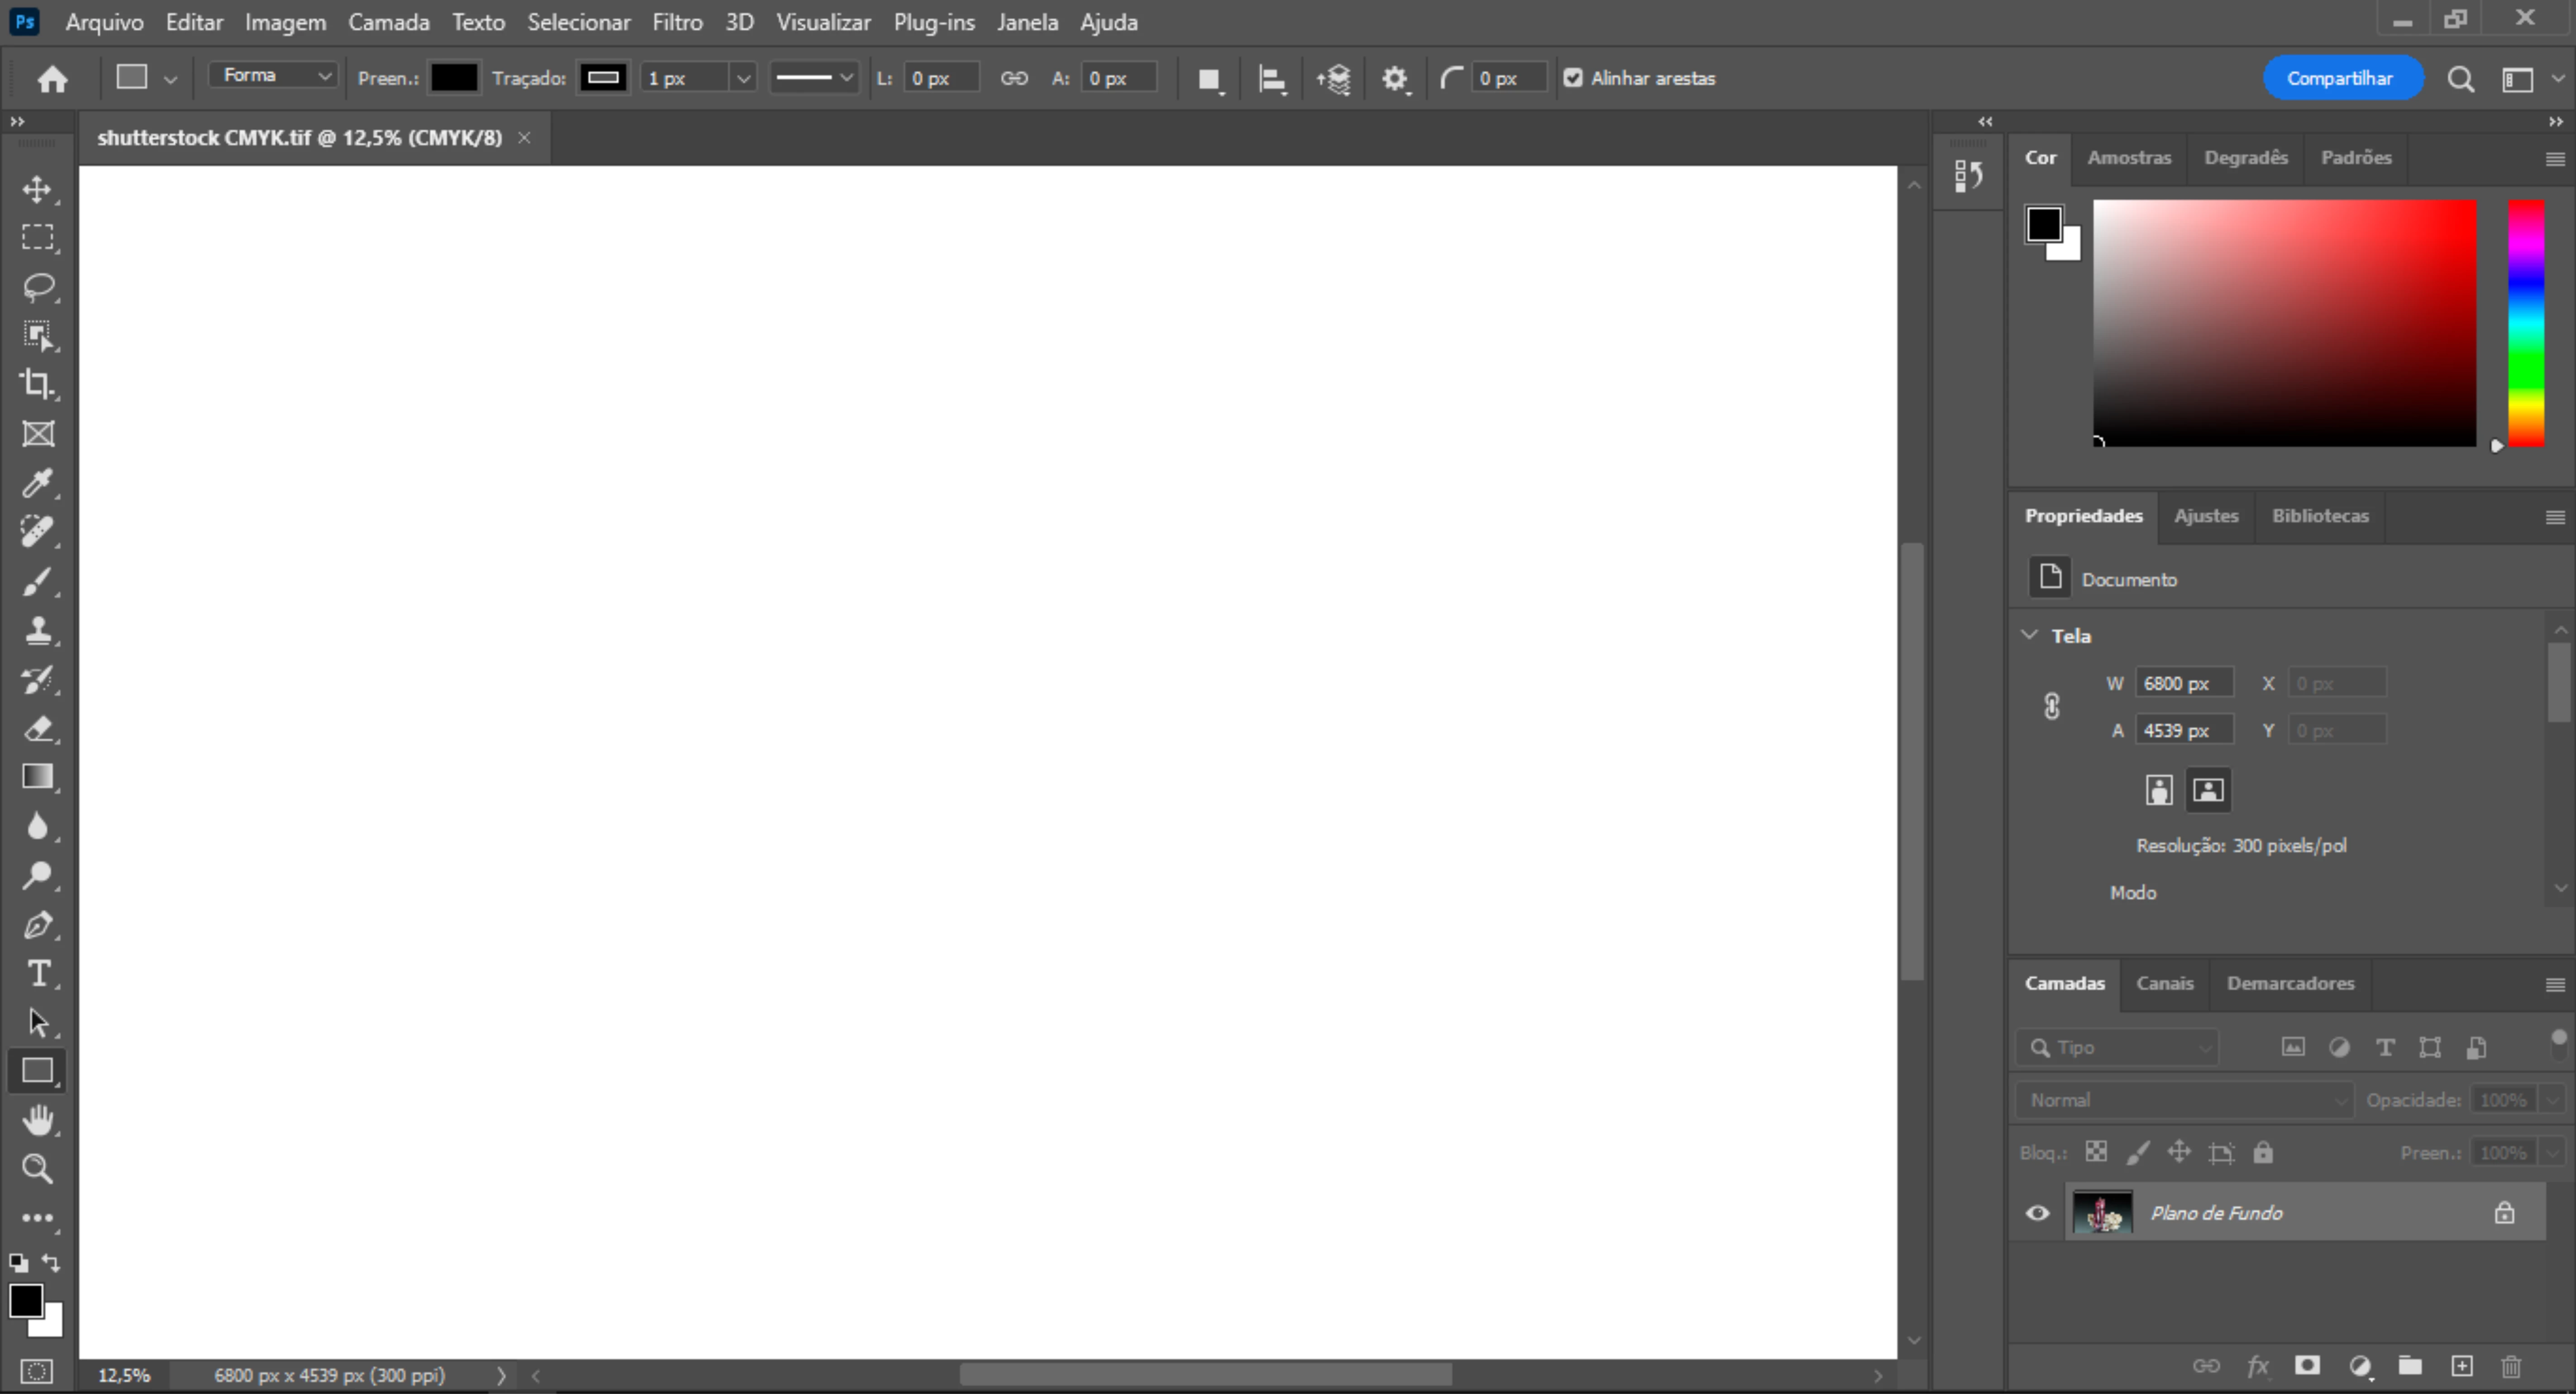This screenshot has height=1394, width=2576.
Task: Collapse the Tela section
Action: click(2029, 636)
